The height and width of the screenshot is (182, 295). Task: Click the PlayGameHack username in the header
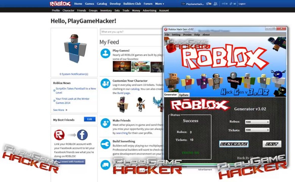coord(195,4)
